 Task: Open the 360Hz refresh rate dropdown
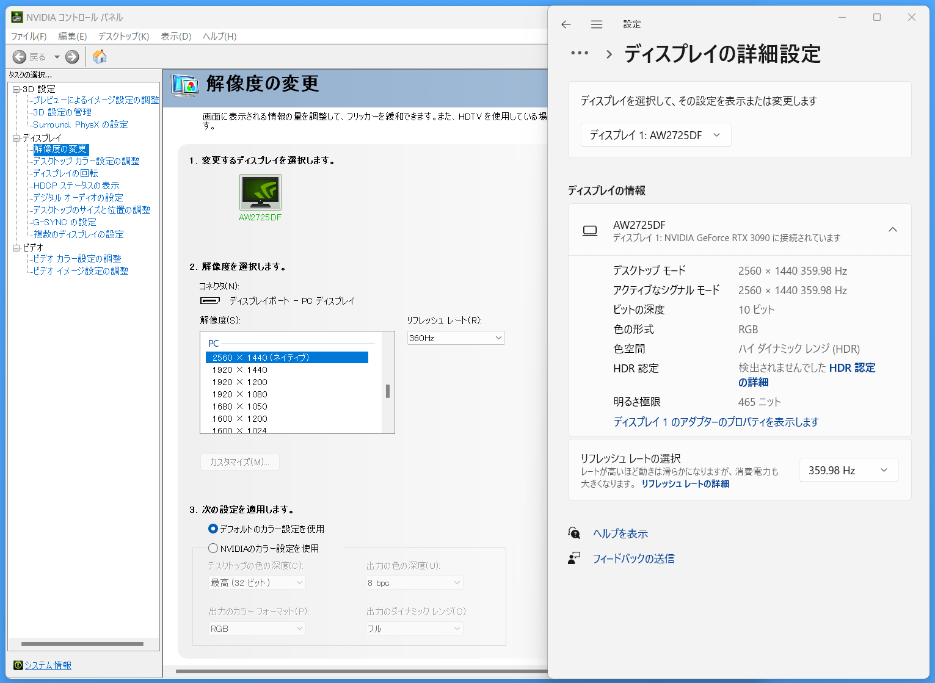(x=456, y=338)
